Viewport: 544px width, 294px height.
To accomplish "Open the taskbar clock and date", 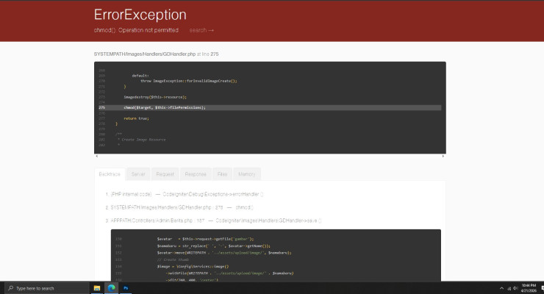I will [x=526, y=288].
